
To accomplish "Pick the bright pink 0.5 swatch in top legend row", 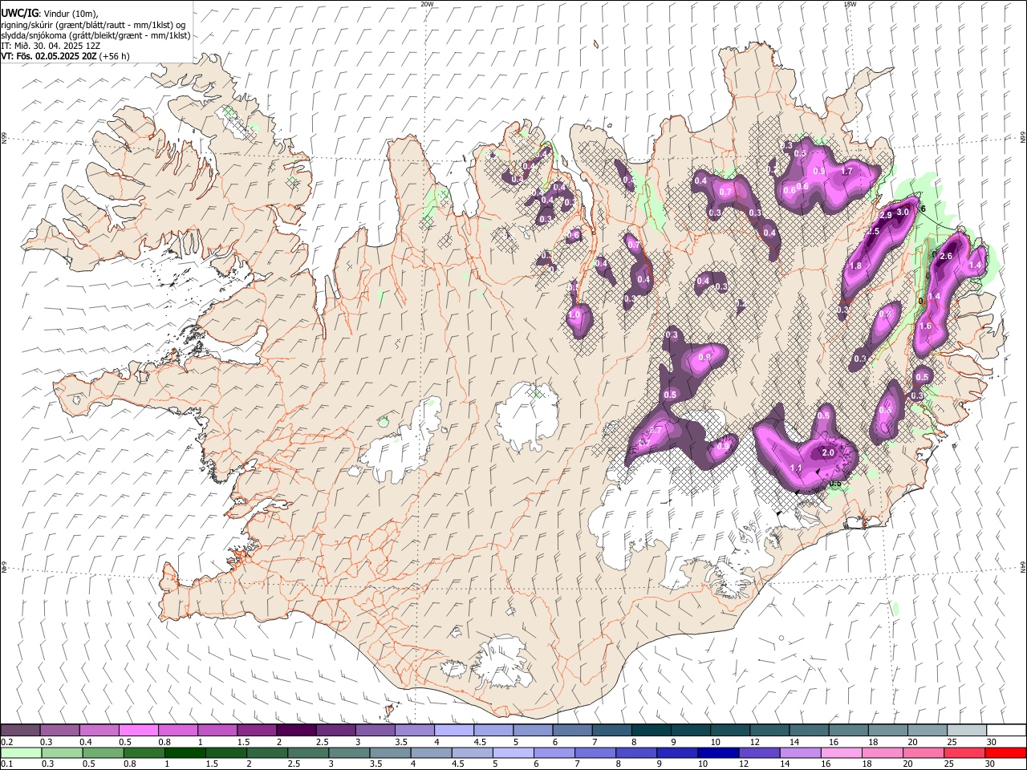I will (x=138, y=731).
